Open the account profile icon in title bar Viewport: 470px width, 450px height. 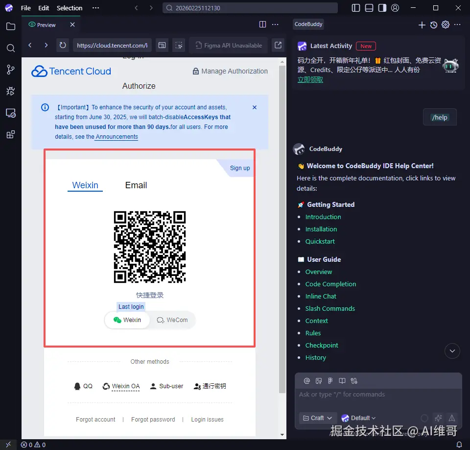395,8
